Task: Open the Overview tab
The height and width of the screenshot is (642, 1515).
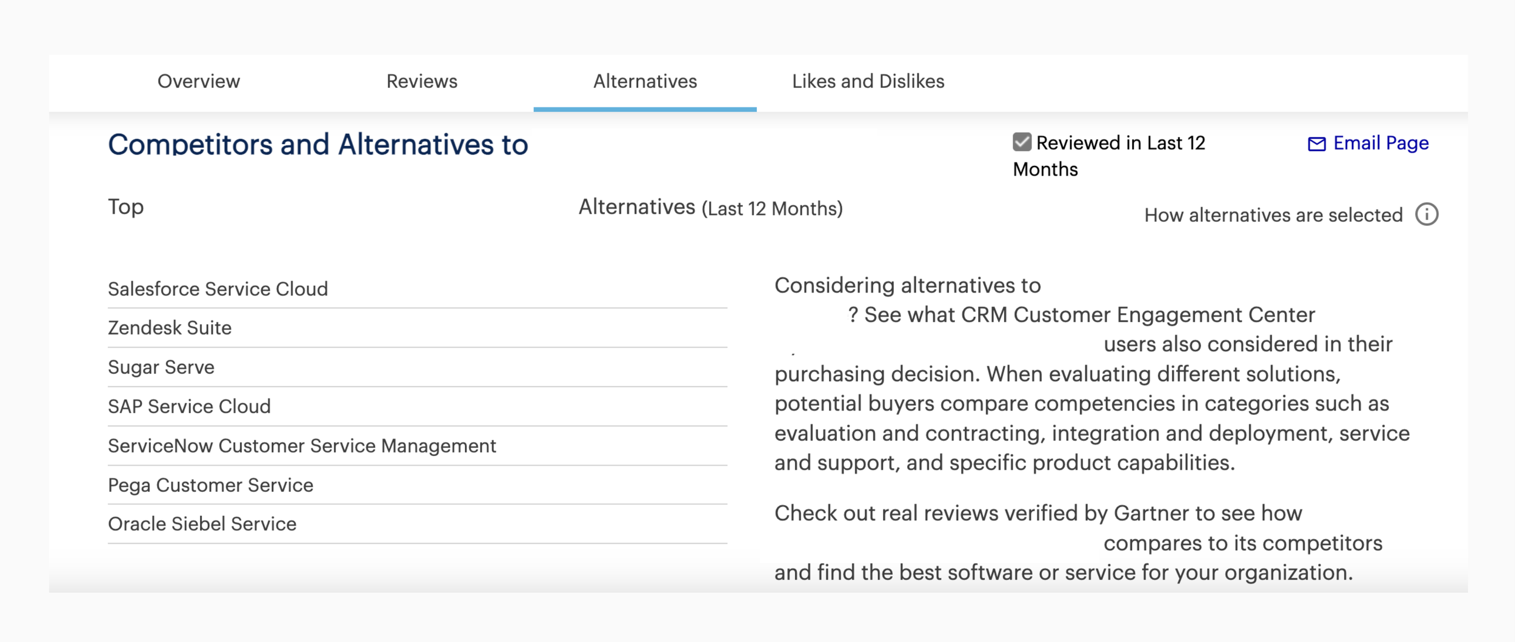Action: click(199, 82)
